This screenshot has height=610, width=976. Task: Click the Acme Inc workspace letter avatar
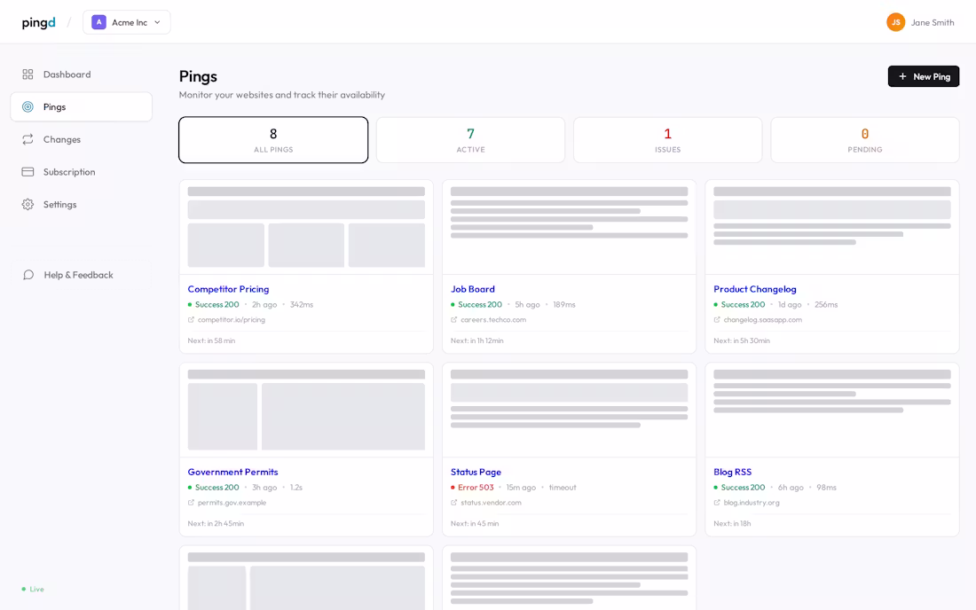[98, 21]
